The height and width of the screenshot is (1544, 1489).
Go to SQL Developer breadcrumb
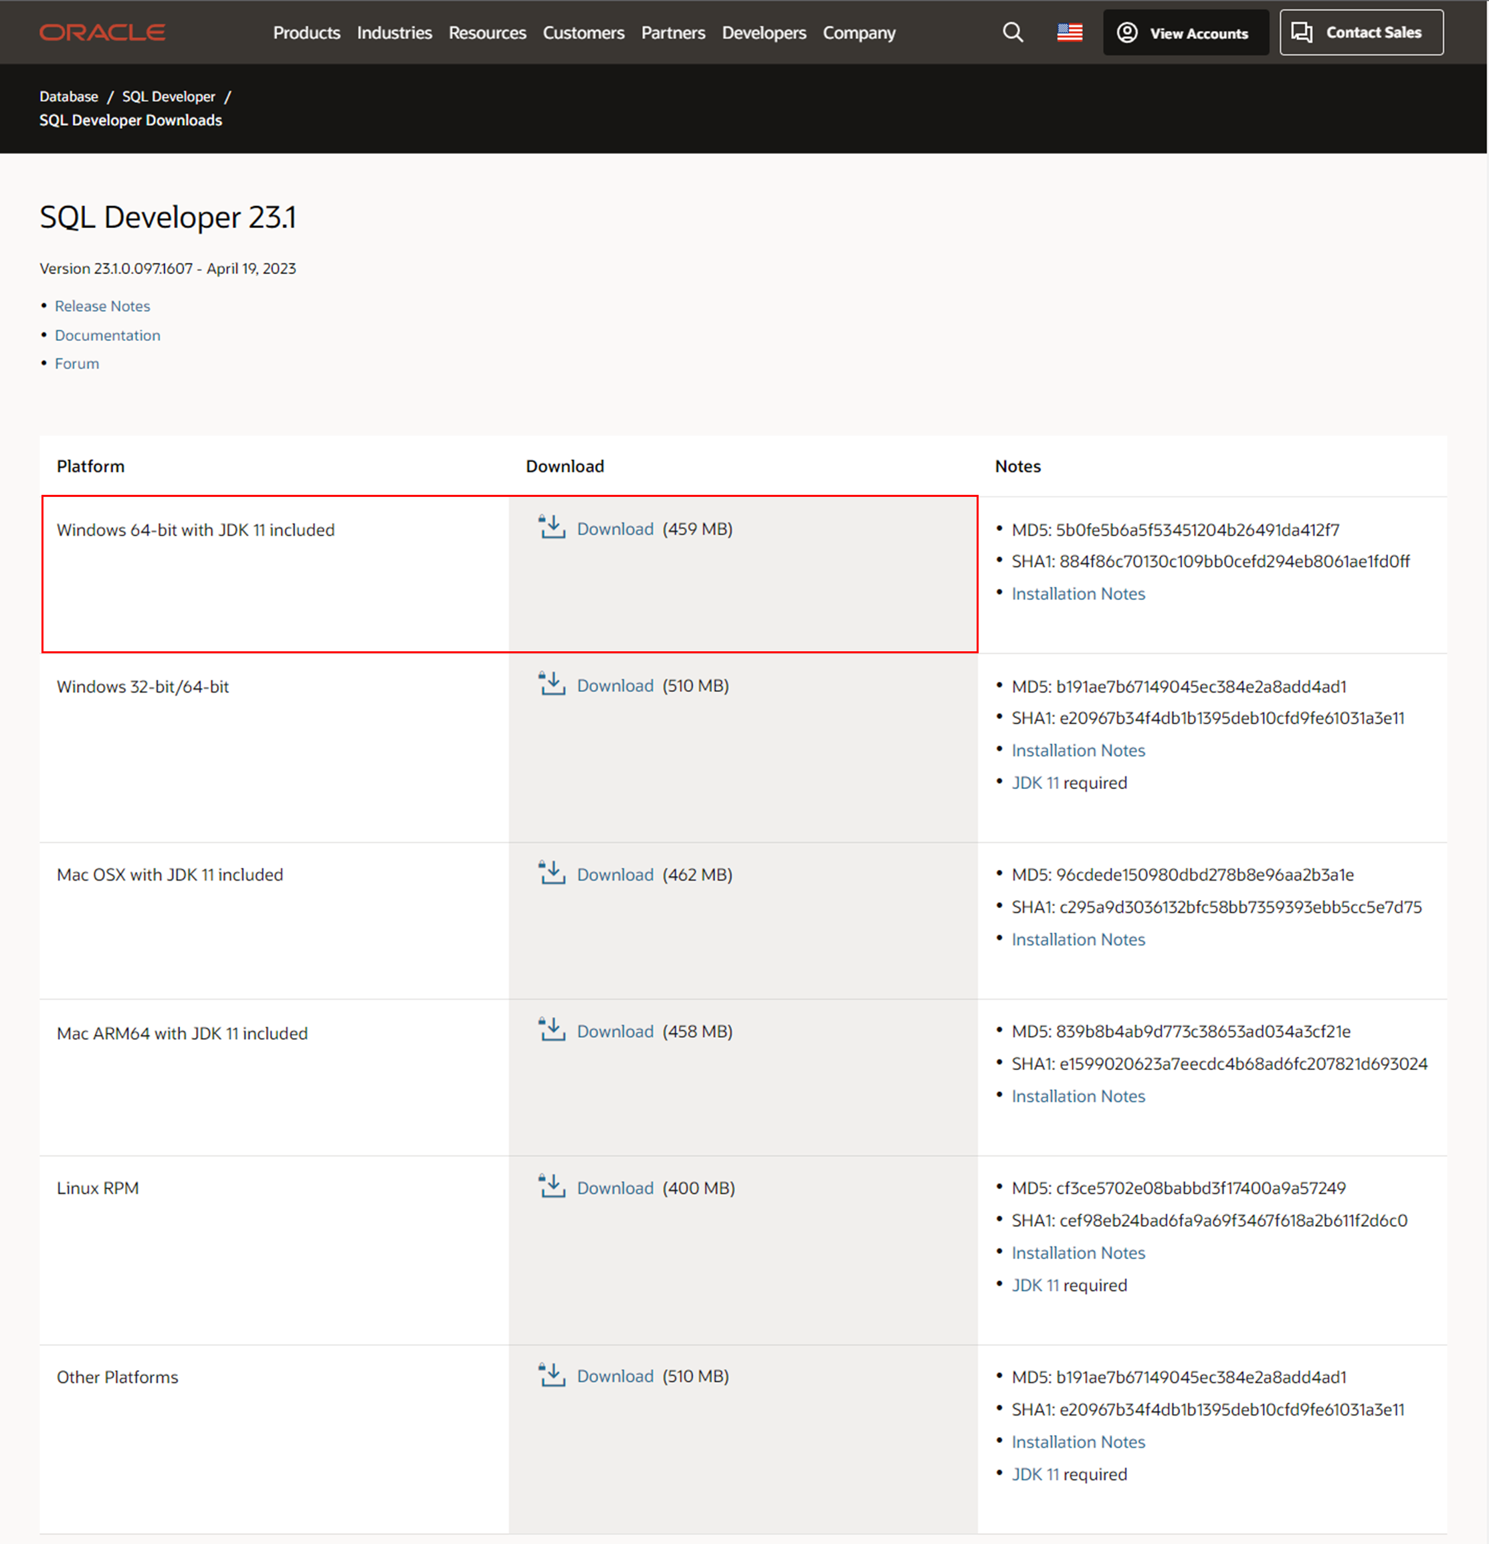point(168,96)
